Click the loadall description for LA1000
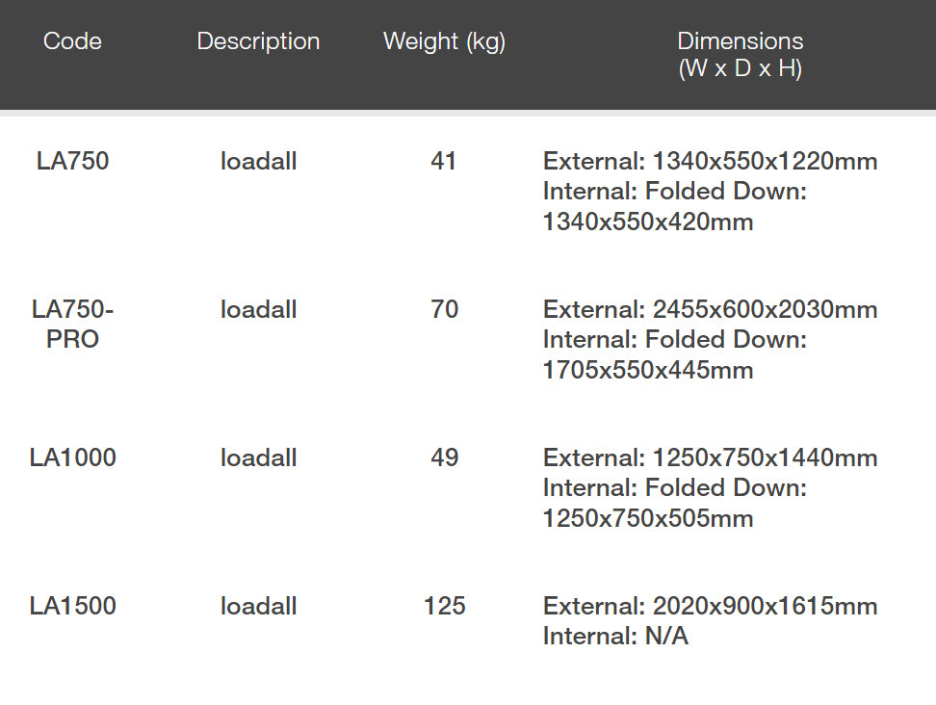 click(x=258, y=457)
